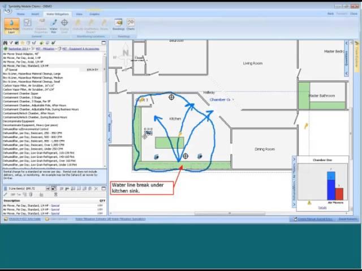Click the red bar in Air Movers chart

pyautogui.click(x=339, y=194)
